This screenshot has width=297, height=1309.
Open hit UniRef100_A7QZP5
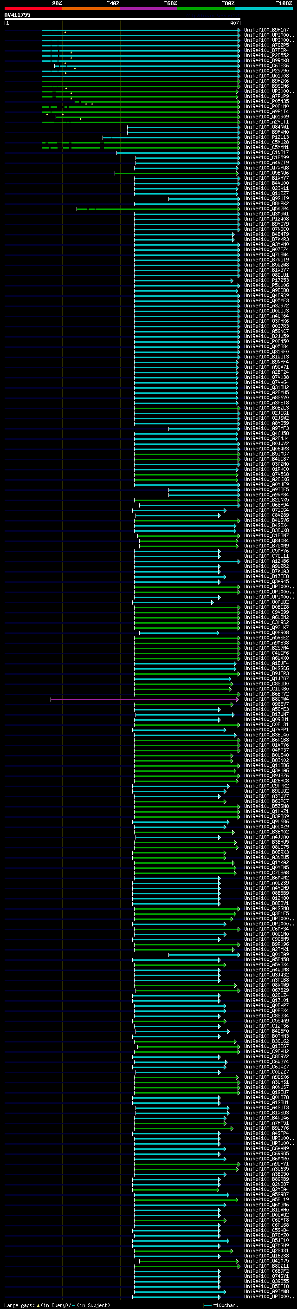(266, 45)
